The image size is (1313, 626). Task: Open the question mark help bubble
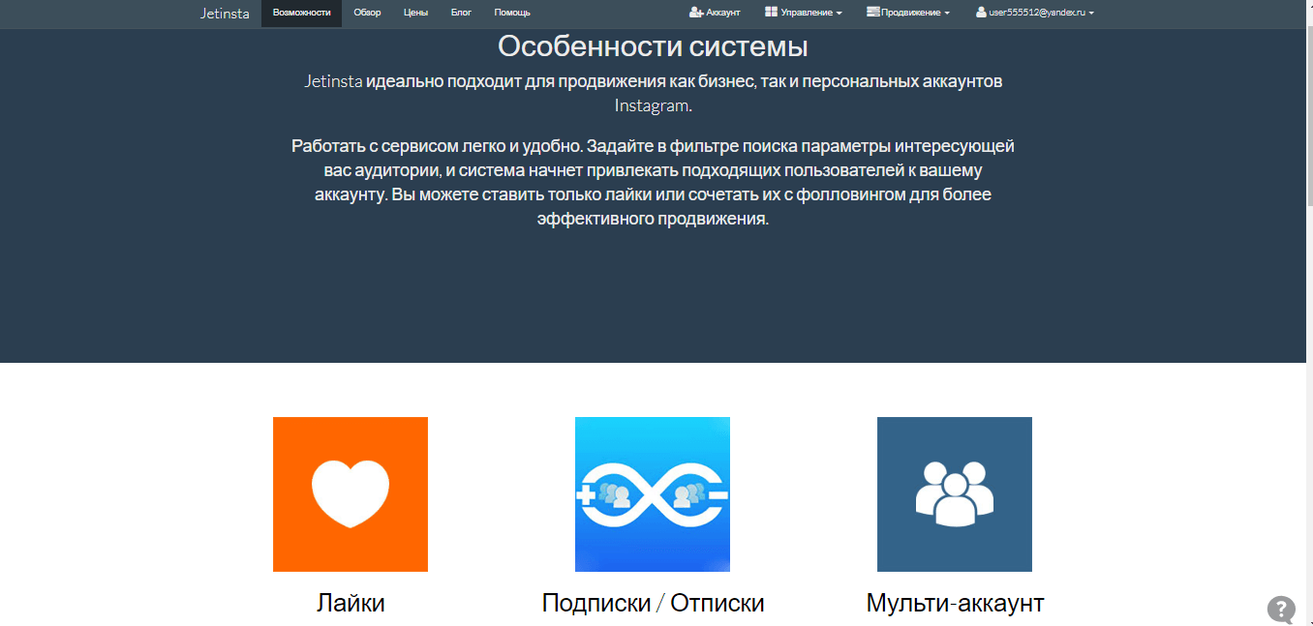click(1281, 610)
